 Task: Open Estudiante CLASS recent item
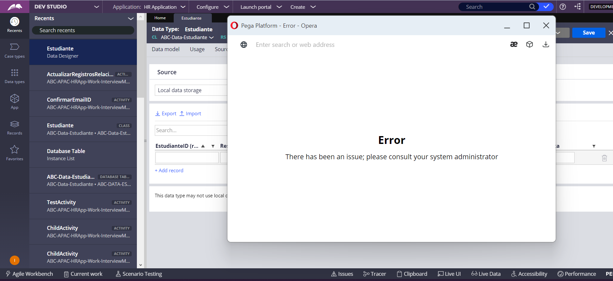point(83,129)
